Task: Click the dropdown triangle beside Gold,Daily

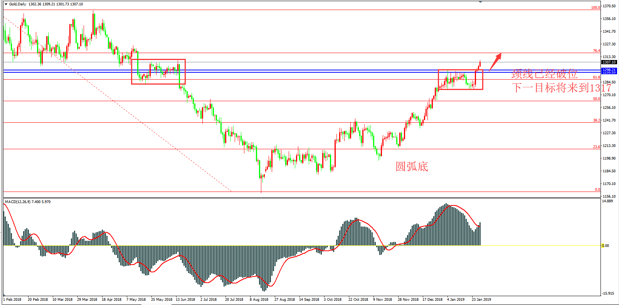Action: point(6,4)
